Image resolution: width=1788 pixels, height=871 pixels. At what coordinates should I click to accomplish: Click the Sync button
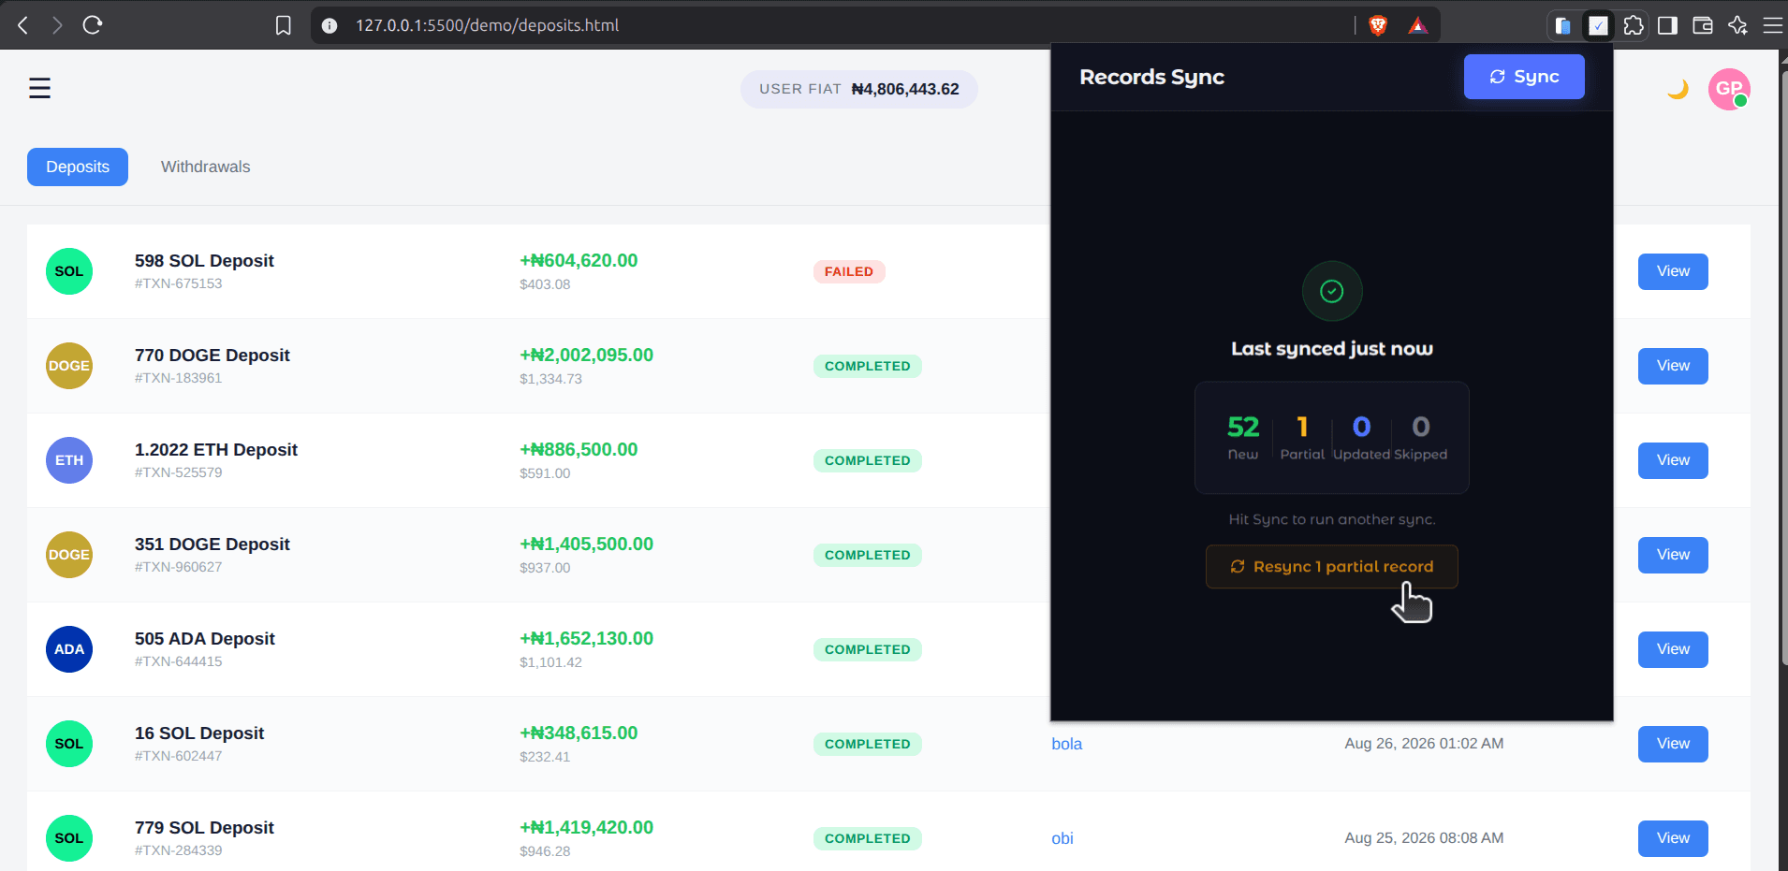1524,77
